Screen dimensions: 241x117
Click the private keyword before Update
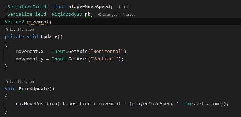click(x=14, y=37)
